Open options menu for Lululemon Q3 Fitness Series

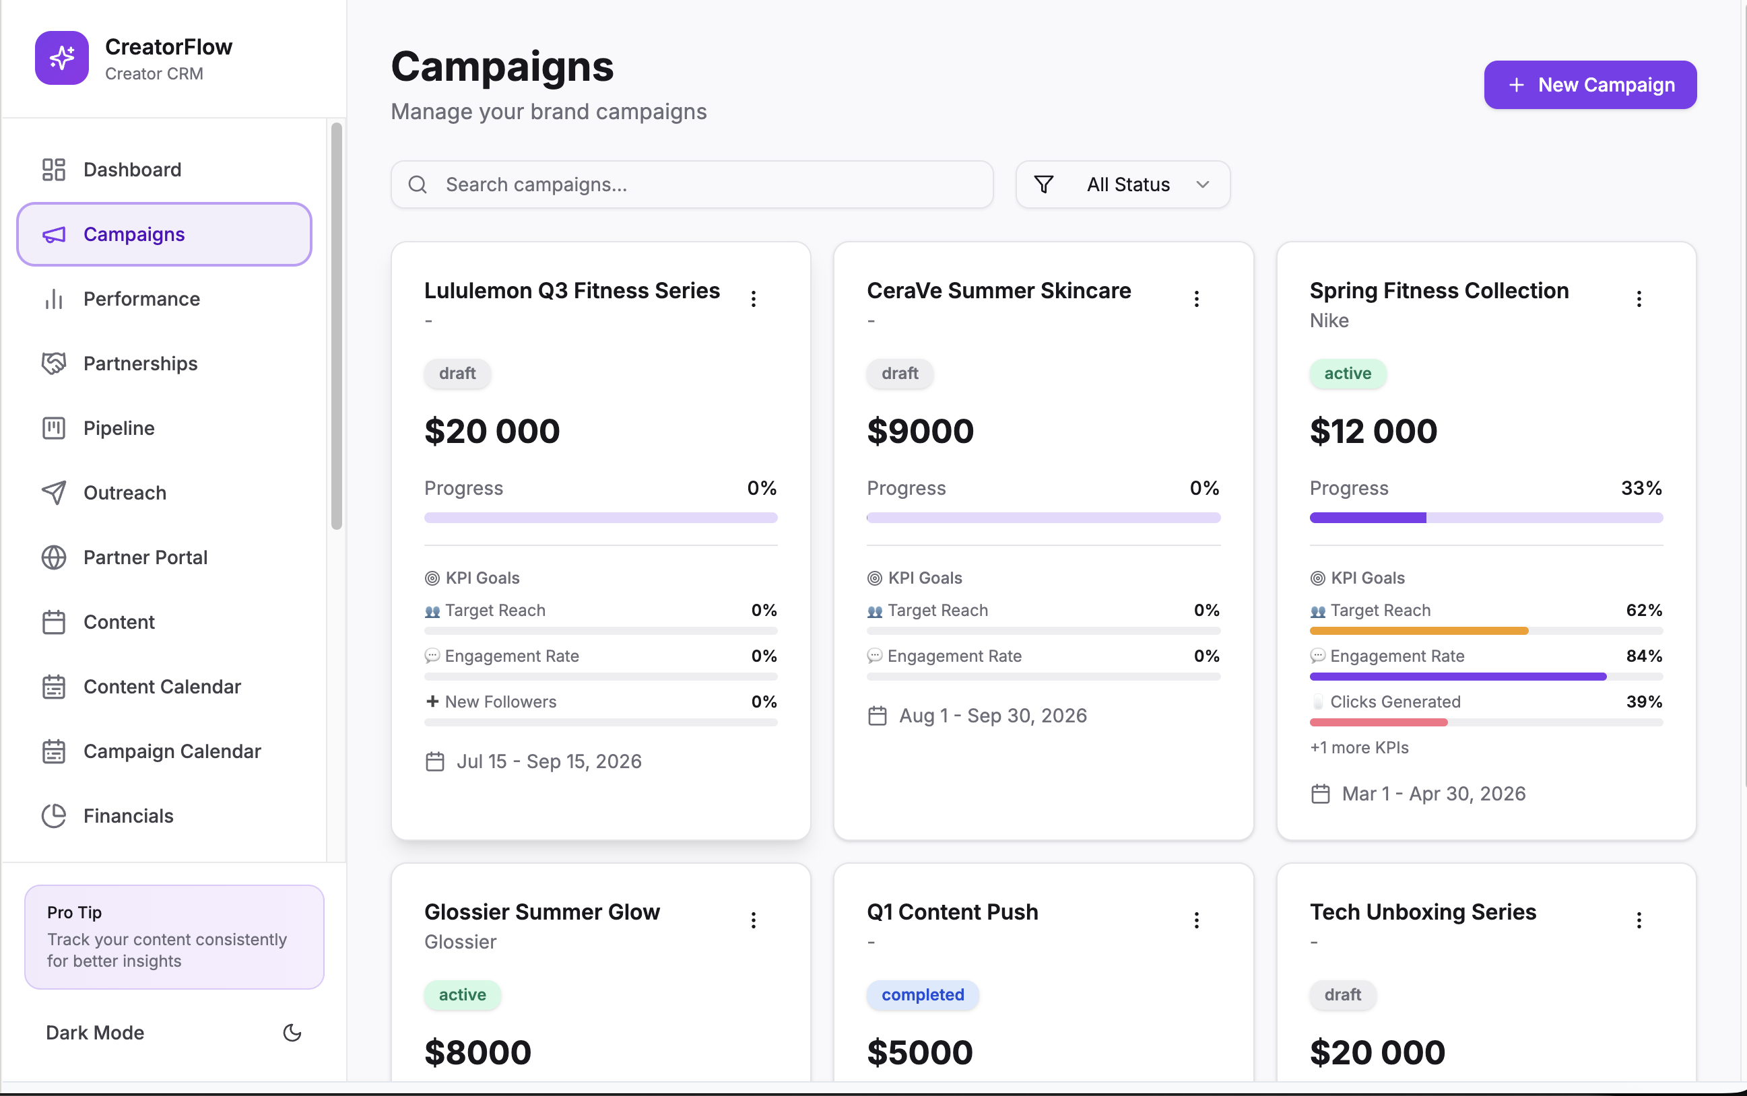coord(754,299)
